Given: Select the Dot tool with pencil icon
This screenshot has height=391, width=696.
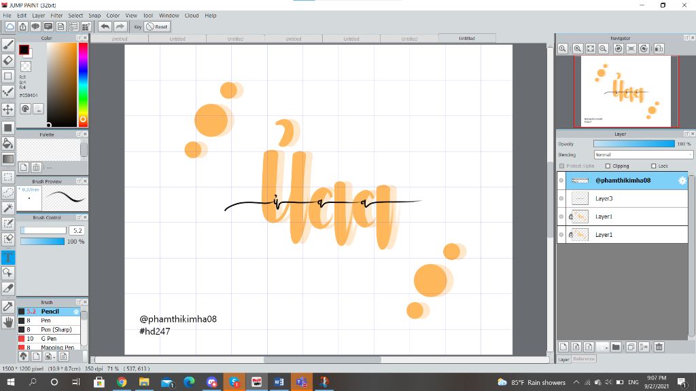Looking at the screenshot, I should (x=8, y=92).
